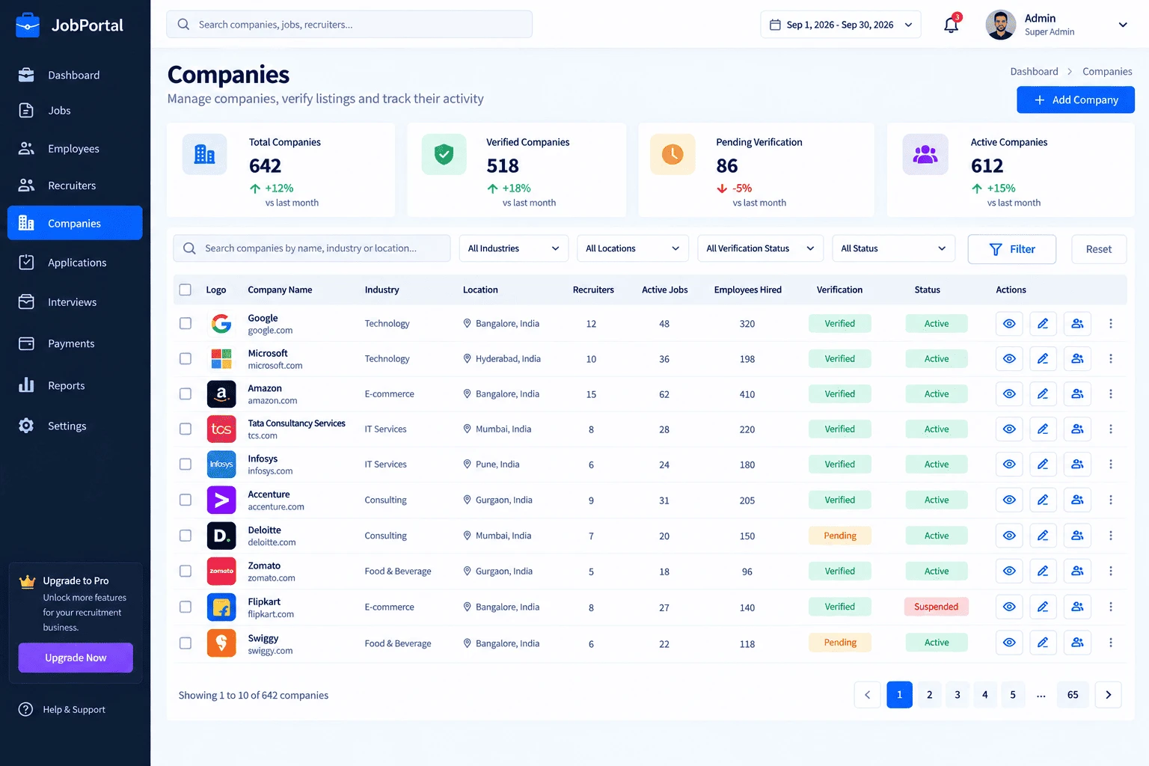Expand the All Verification Status dropdown
This screenshot has width=1149, height=766.
(x=760, y=248)
